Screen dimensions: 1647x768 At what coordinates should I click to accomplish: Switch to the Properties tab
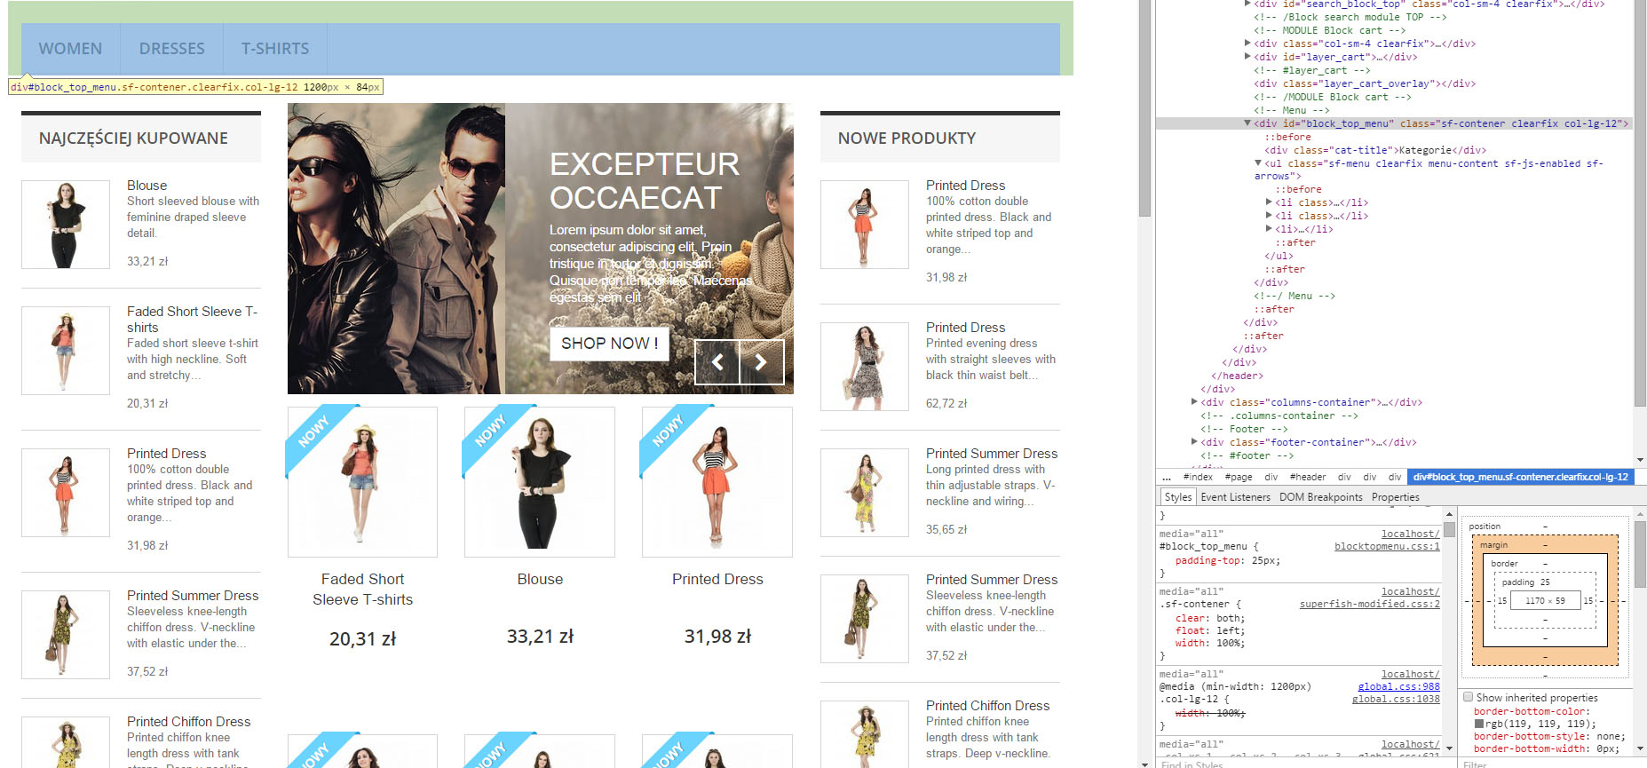[1395, 497]
